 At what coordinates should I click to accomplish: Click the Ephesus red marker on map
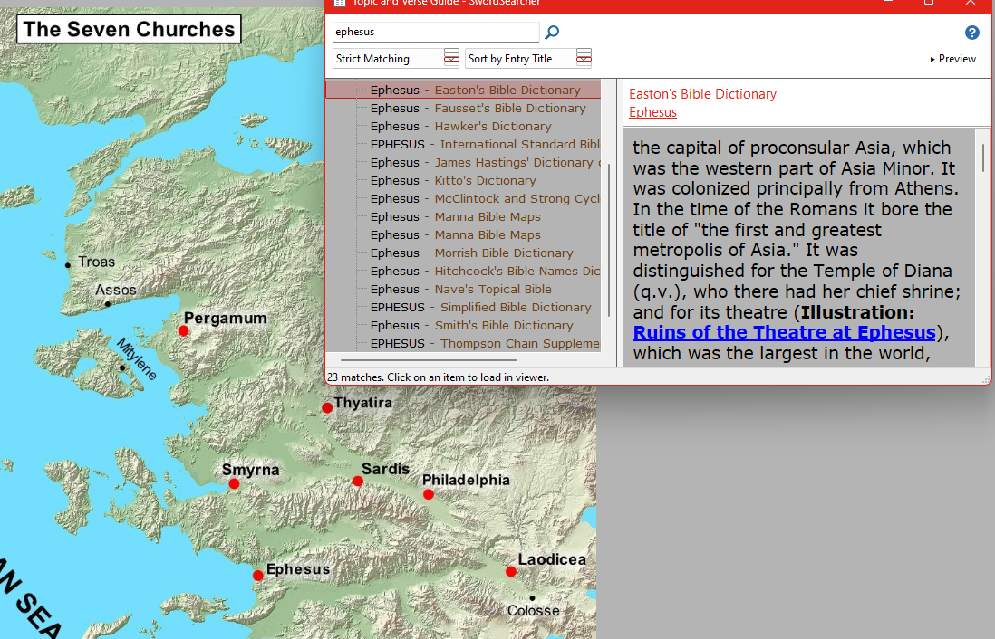tap(257, 576)
